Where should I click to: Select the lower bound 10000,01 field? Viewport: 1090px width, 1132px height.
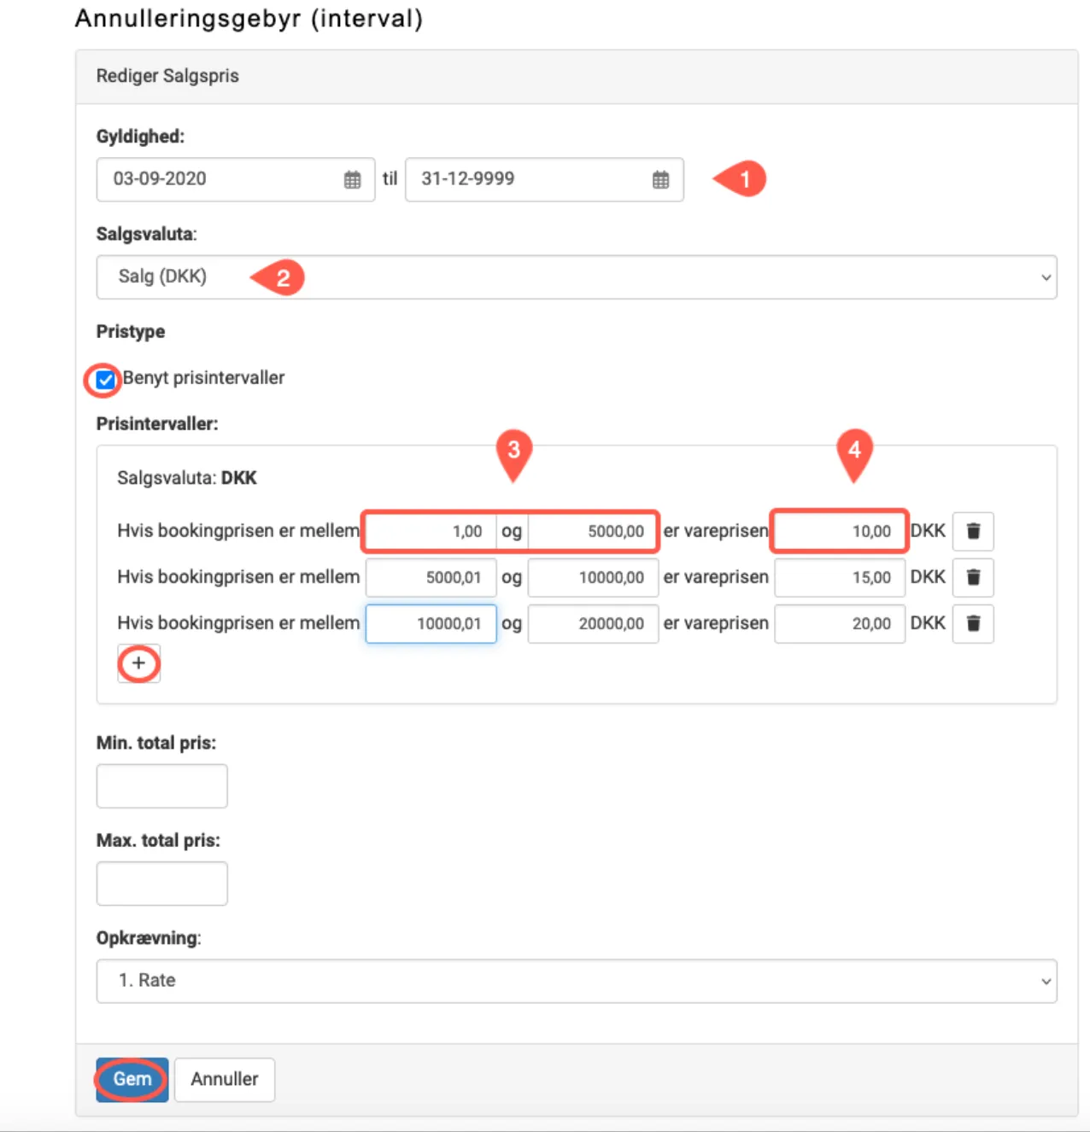pyautogui.click(x=431, y=623)
